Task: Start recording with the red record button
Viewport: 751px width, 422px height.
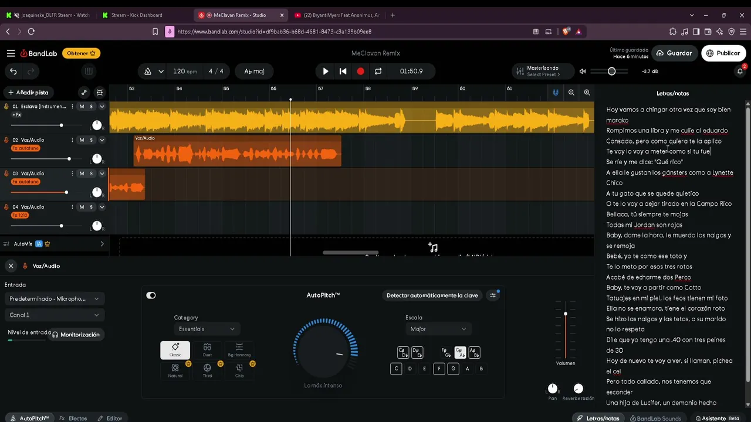Action: pos(360,72)
